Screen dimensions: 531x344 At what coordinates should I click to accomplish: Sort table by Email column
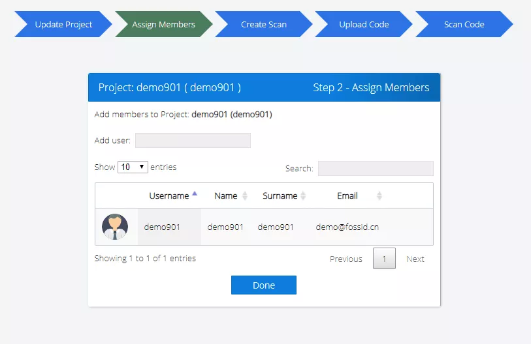click(x=347, y=195)
